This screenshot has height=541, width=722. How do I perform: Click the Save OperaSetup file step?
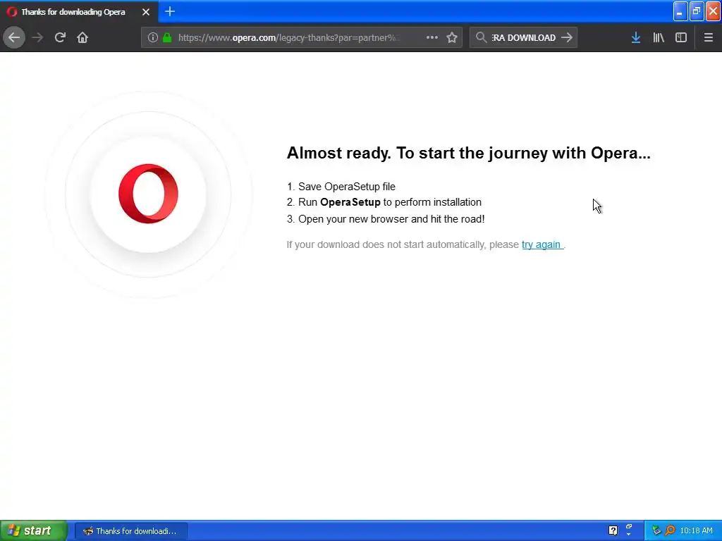tap(341, 187)
